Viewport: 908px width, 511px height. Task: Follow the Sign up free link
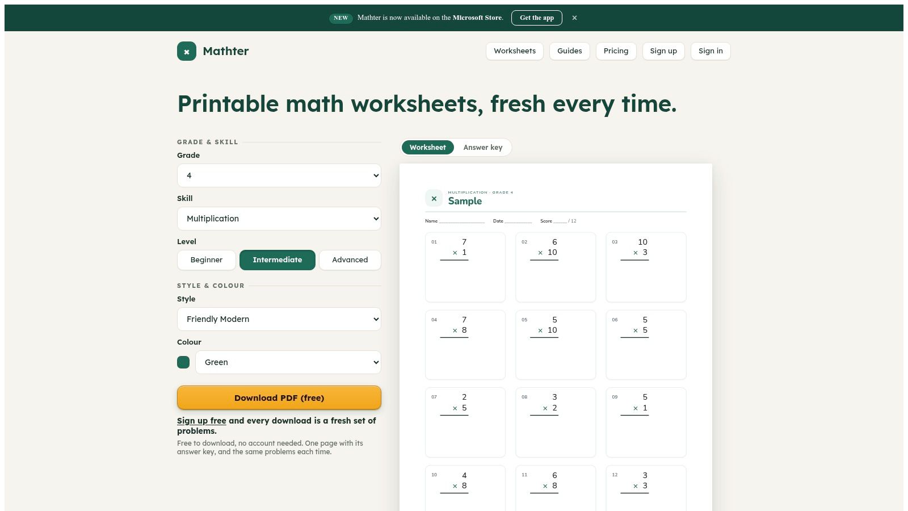(x=201, y=421)
